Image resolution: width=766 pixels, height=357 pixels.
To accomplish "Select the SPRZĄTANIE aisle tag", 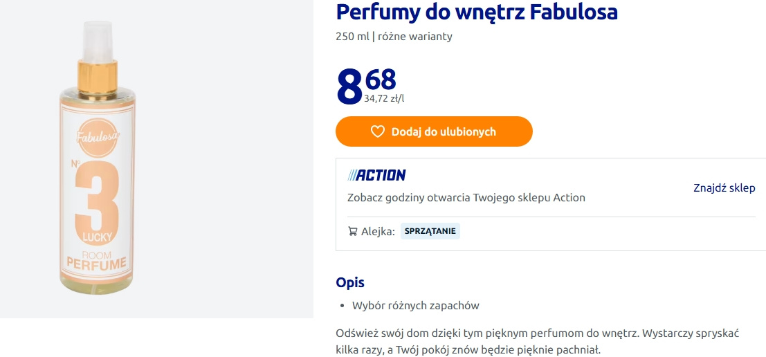I will click(x=430, y=231).
